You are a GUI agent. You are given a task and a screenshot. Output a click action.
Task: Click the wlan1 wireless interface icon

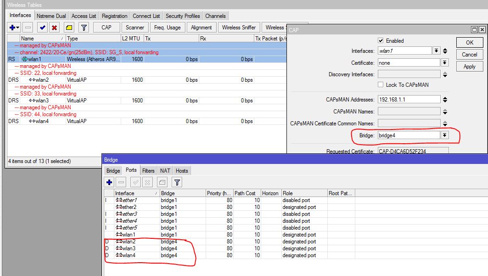[x=24, y=59]
